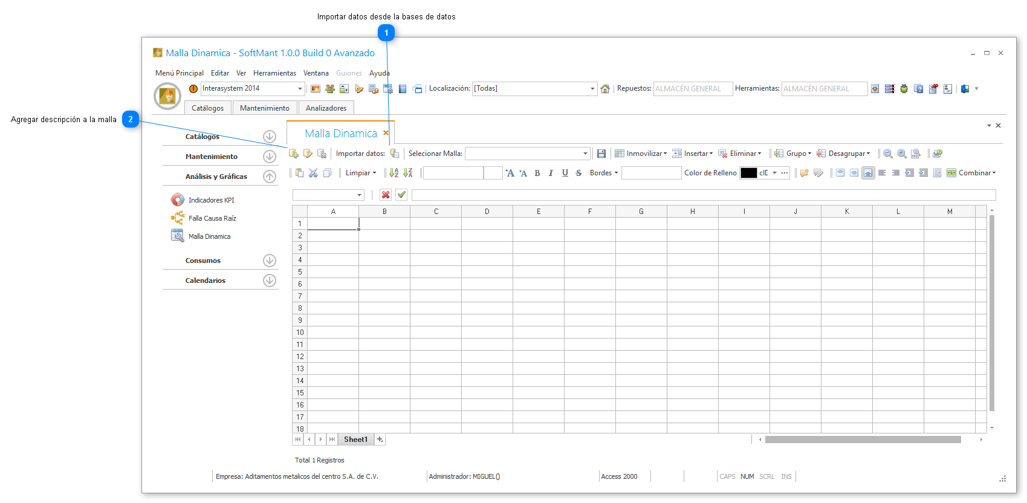Toggle underline text formatting

point(565,173)
